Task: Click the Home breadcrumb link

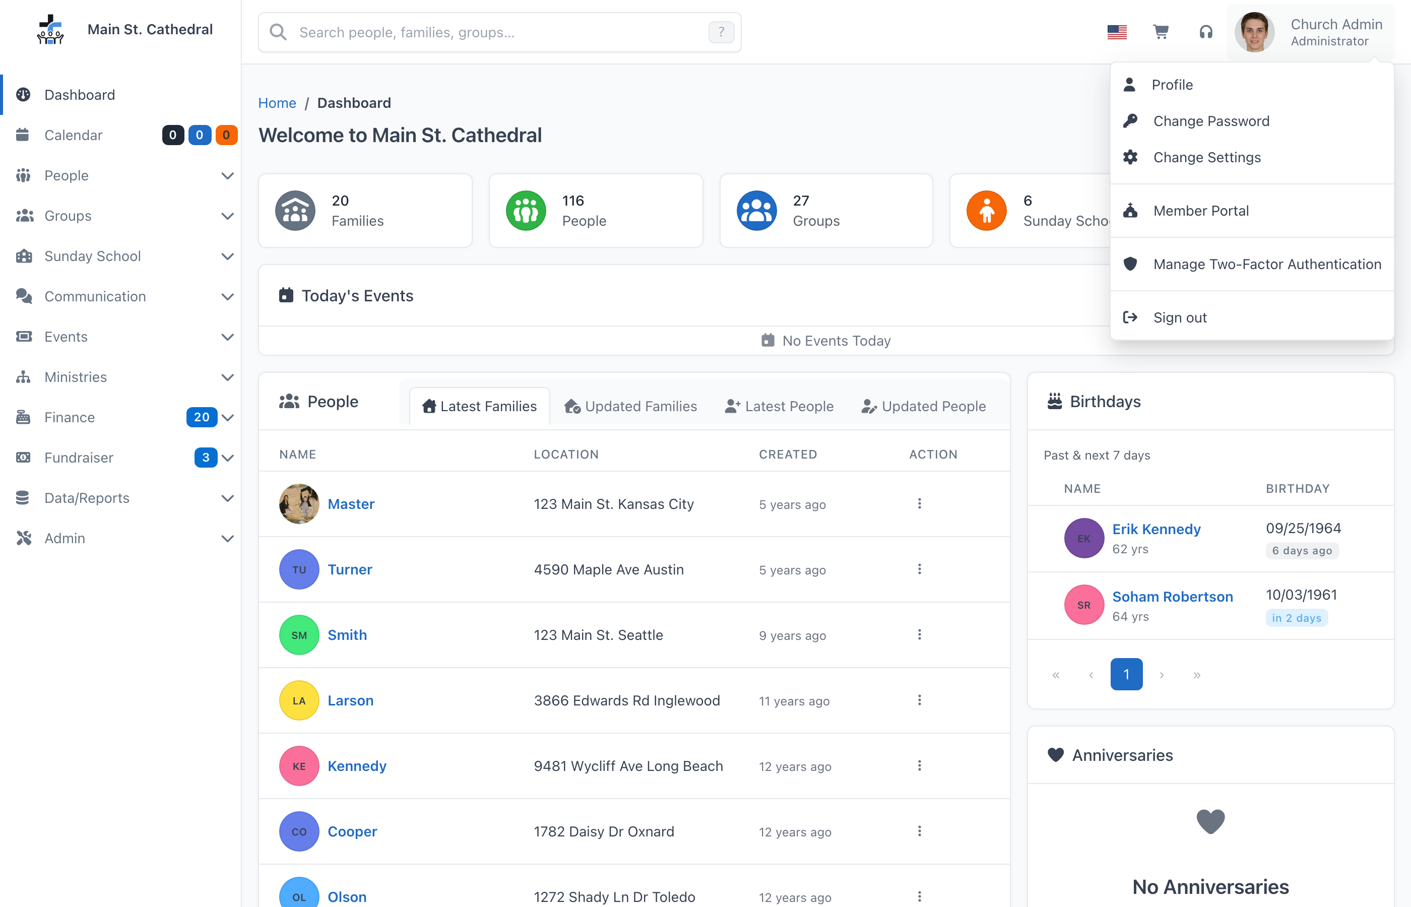Action: tap(277, 103)
